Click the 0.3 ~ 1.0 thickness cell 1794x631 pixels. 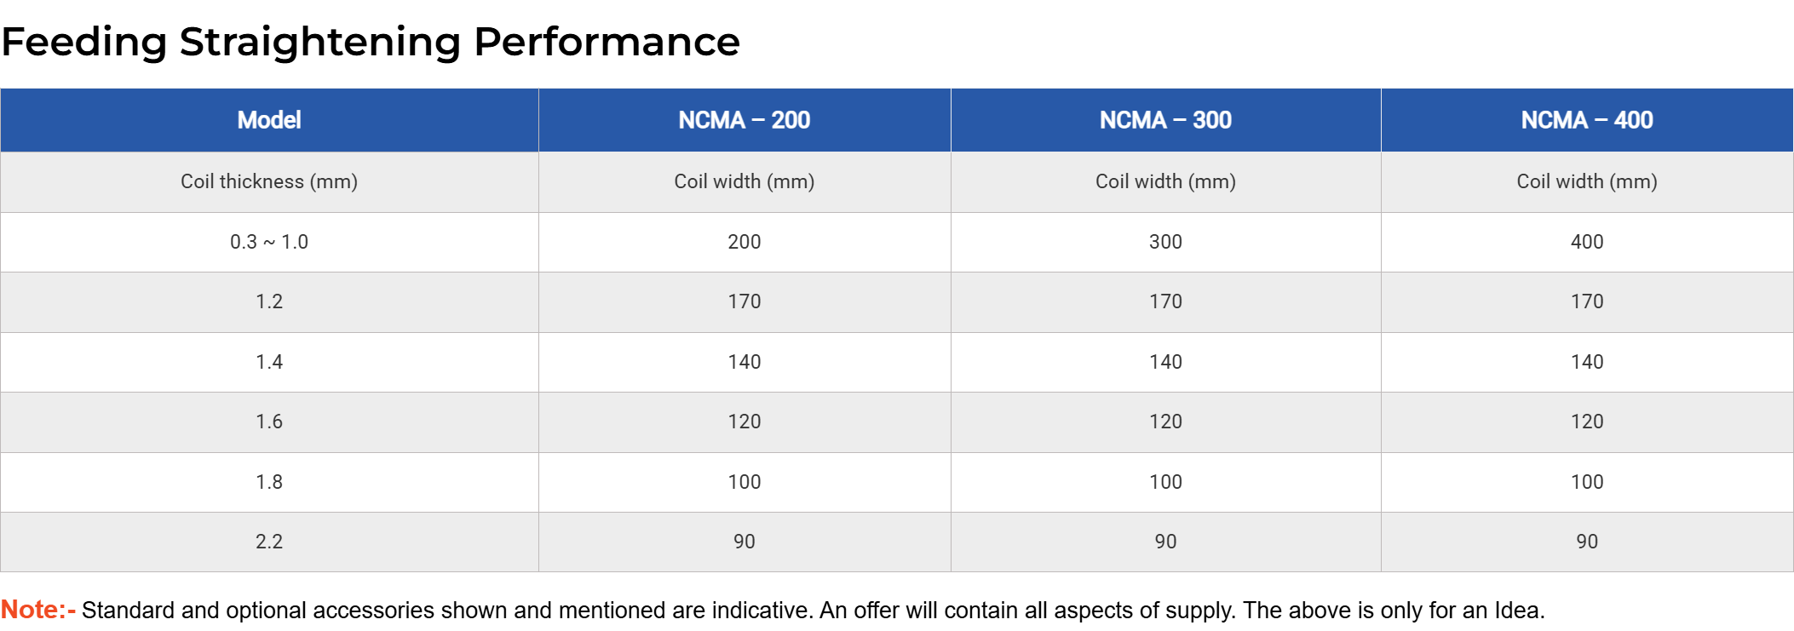[x=269, y=242]
